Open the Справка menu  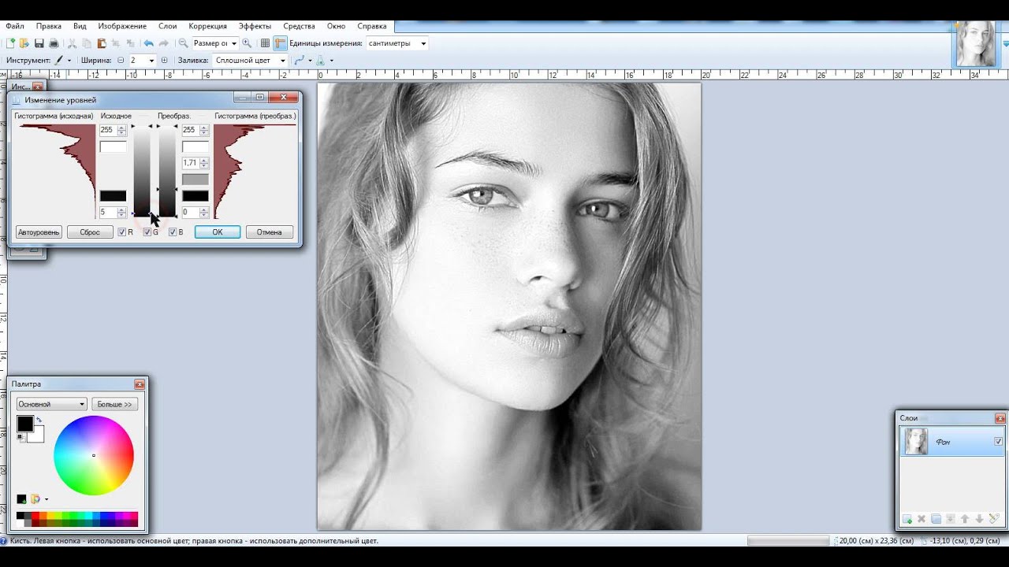372,26
